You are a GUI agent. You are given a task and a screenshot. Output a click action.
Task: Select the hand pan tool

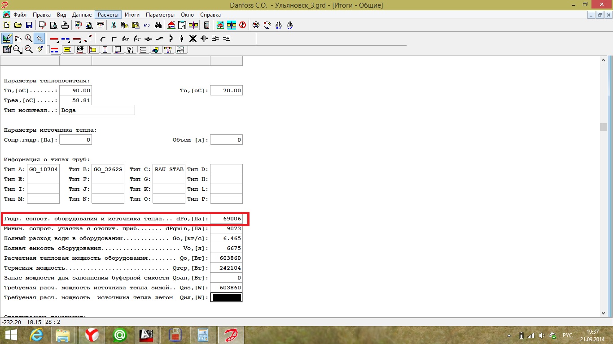(x=18, y=39)
